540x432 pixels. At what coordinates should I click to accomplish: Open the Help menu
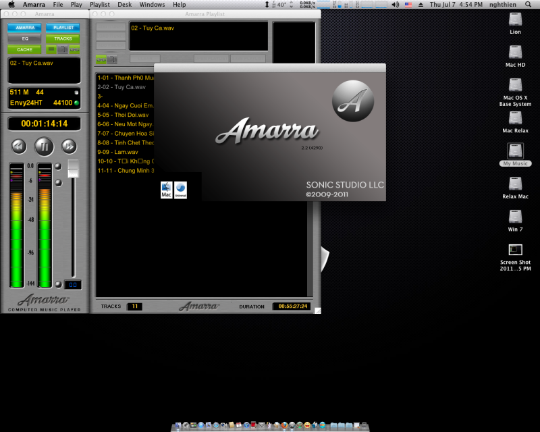pyautogui.click(x=179, y=5)
